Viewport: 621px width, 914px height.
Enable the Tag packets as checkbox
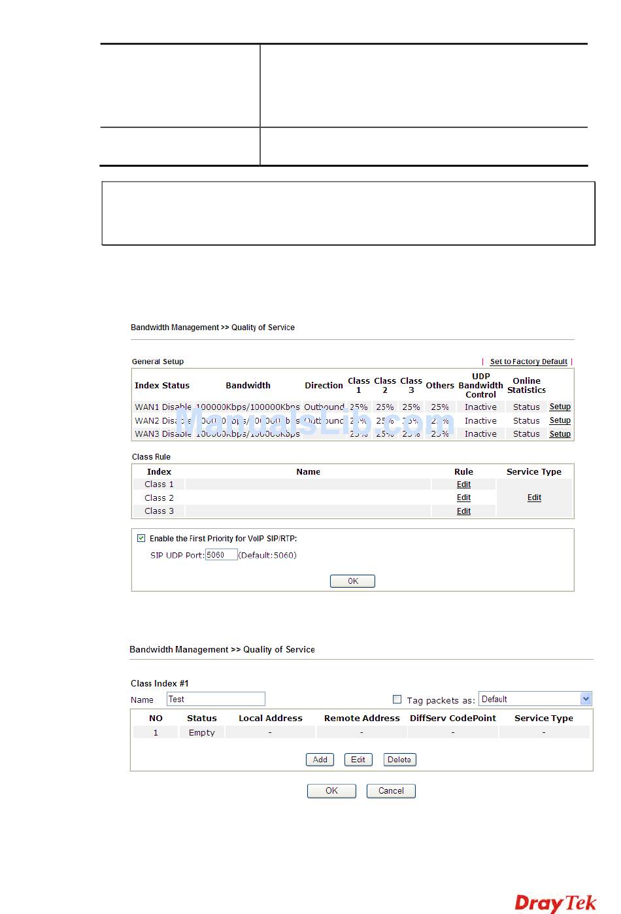click(397, 699)
